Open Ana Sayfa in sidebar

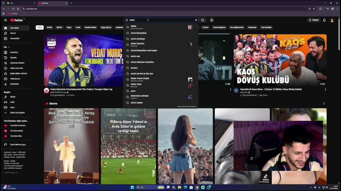click(16, 28)
